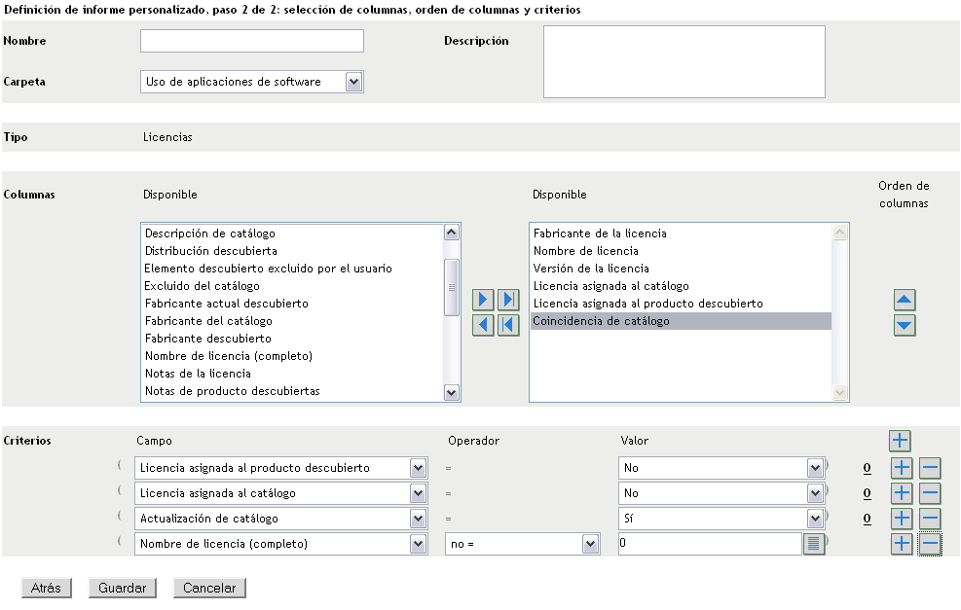Open the value list icon beside the value field

coord(814,544)
